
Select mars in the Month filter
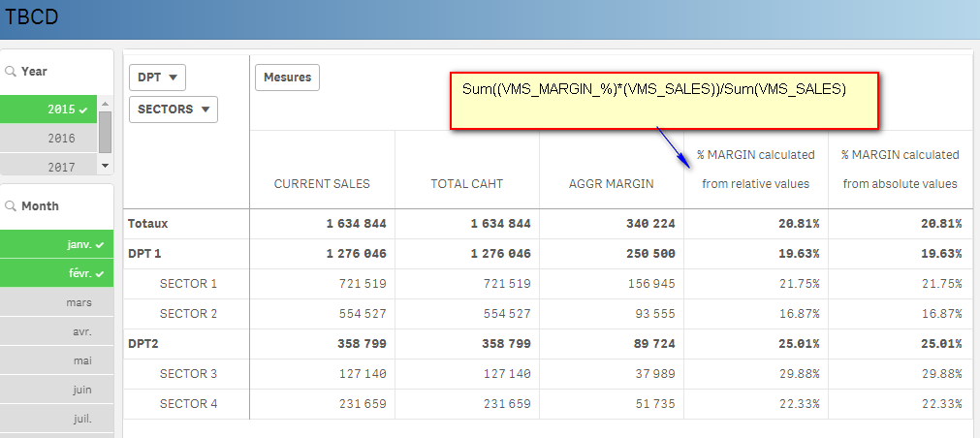click(x=57, y=302)
